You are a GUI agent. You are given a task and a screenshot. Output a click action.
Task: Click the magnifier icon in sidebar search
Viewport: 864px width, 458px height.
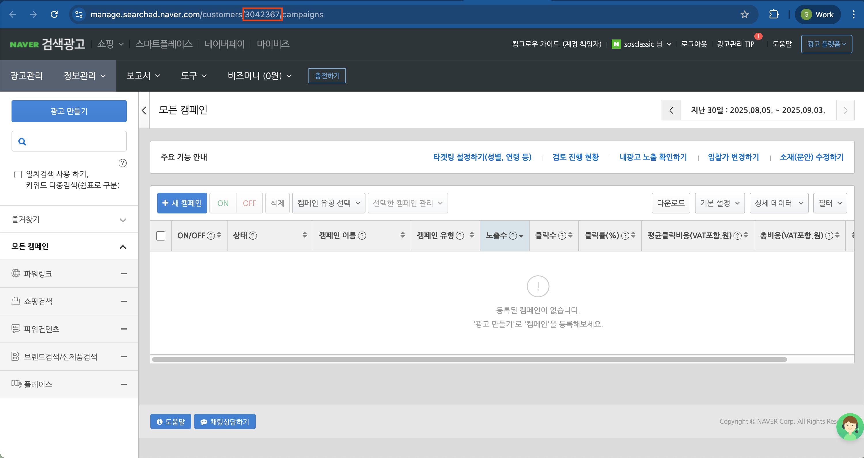pos(22,141)
